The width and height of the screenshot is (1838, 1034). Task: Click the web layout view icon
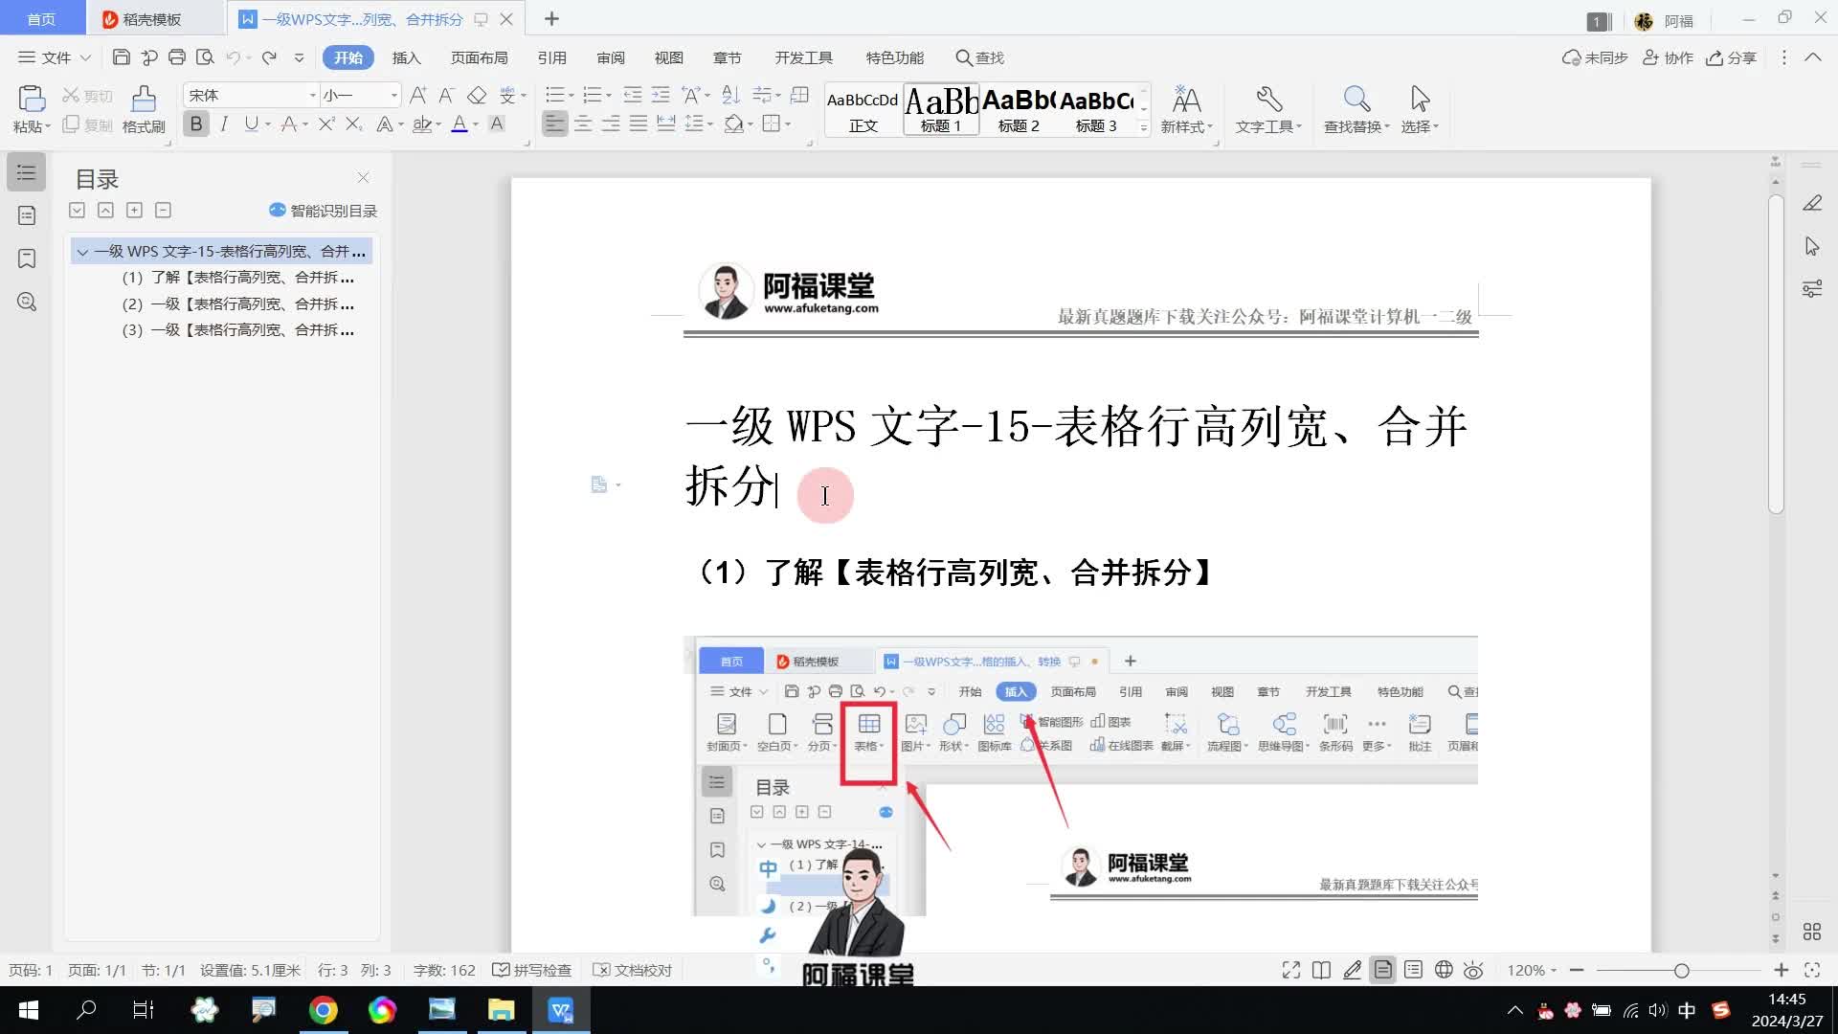1444,970
